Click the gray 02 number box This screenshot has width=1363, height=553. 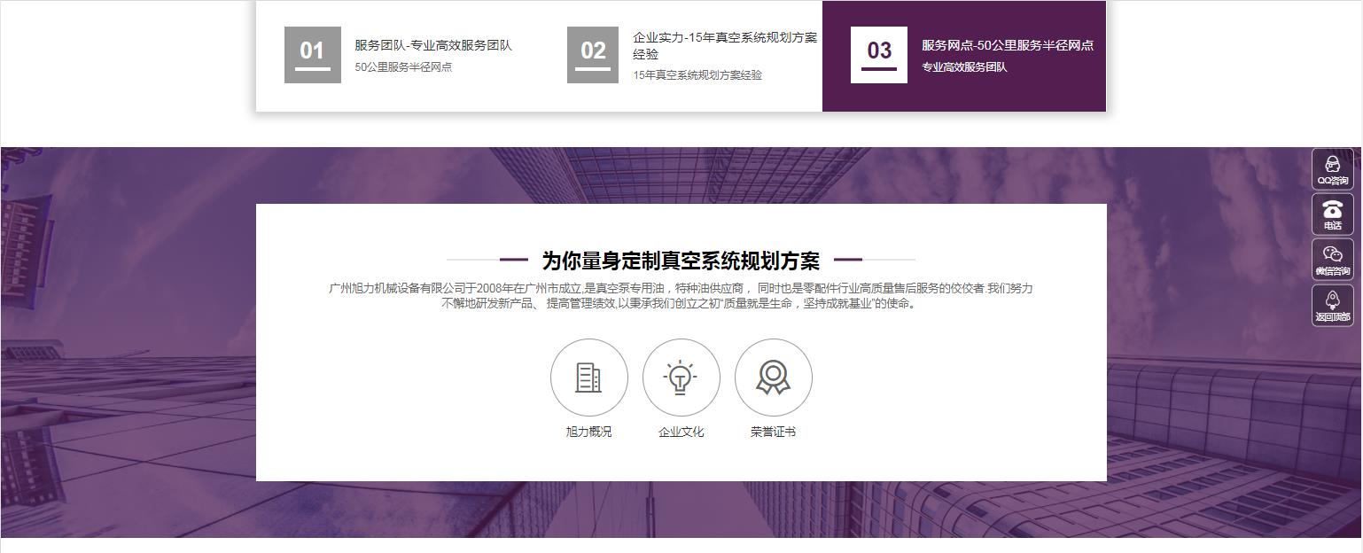(x=592, y=55)
